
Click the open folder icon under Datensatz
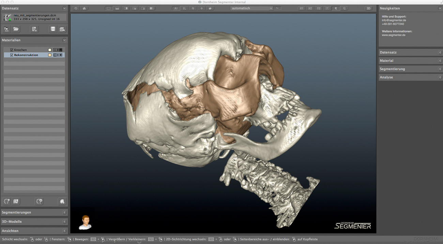16,29
